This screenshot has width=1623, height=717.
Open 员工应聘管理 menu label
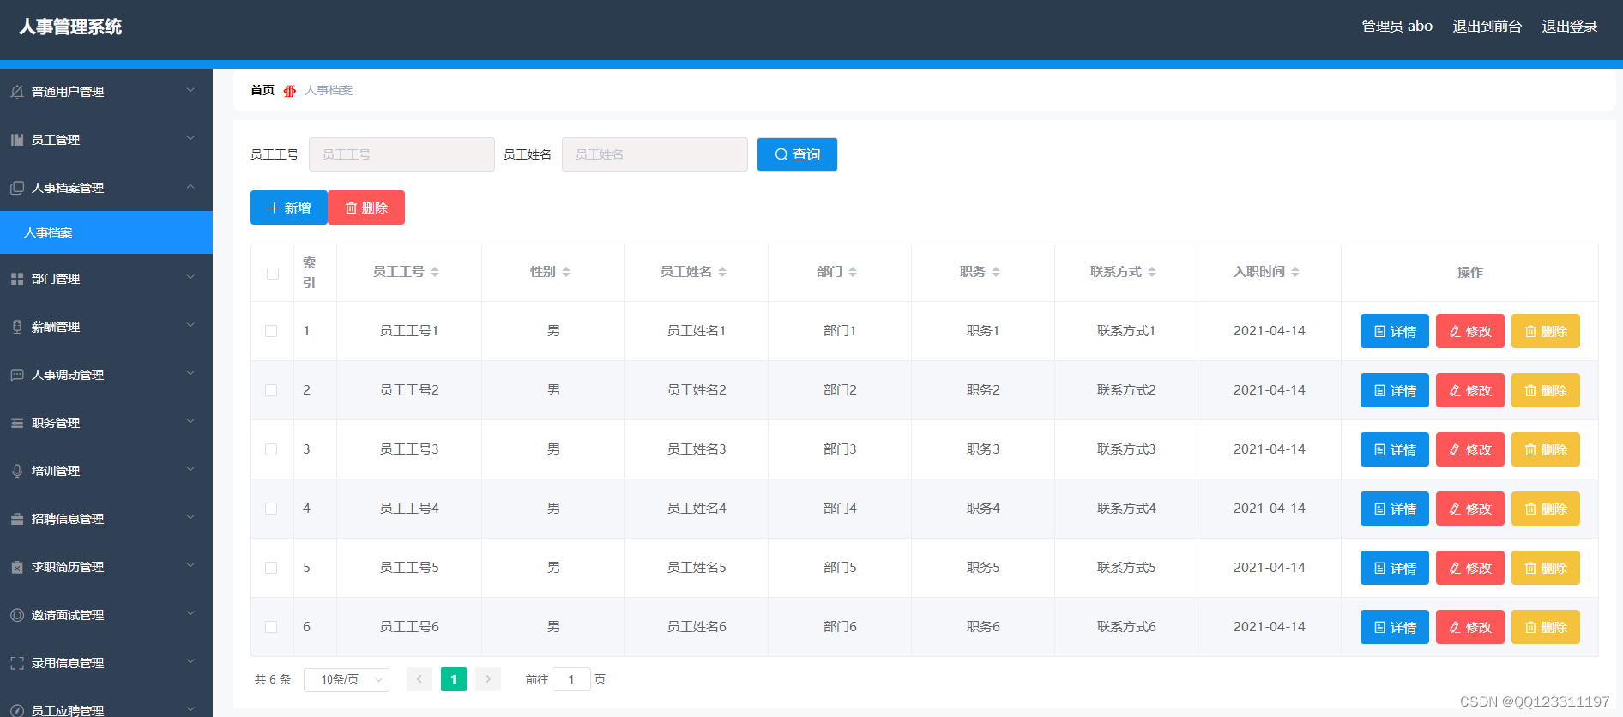click(x=68, y=710)
